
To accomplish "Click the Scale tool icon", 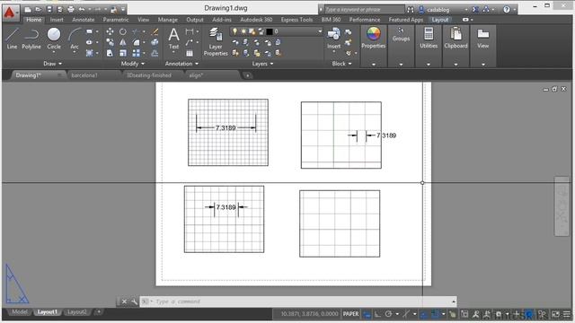I will tap(123, 53).
